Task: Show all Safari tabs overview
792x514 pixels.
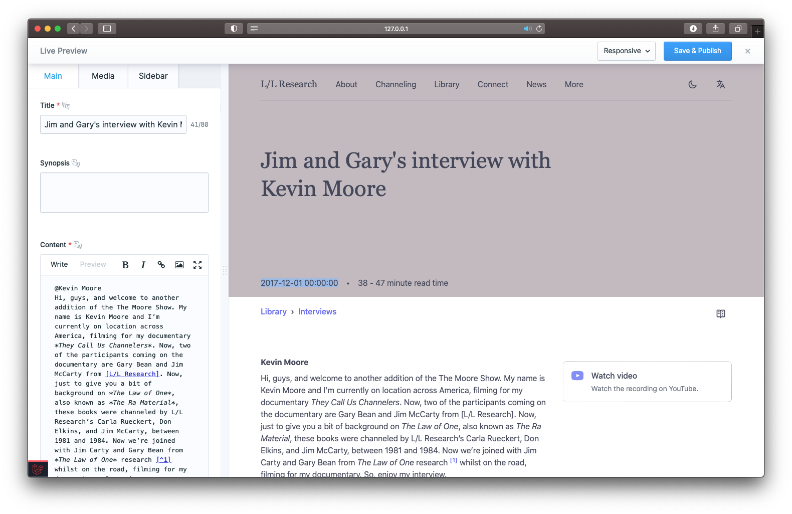Action: (738, 29)
